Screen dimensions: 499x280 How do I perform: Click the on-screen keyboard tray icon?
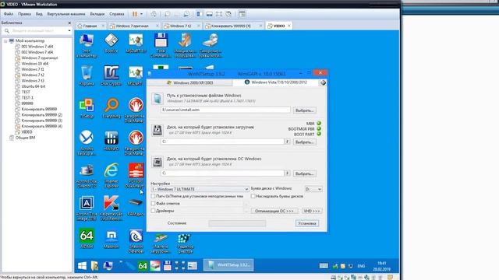tap(324, 266)
